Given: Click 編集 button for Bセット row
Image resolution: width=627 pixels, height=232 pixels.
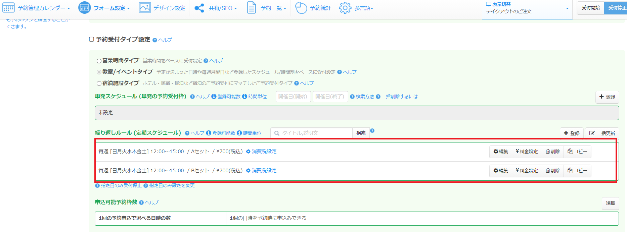Looking at the screenshot, I should pyautogui.click(x=501, y=171).
